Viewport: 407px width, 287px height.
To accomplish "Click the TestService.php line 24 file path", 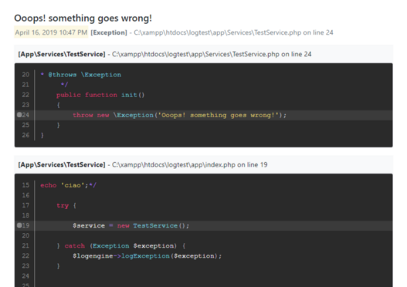I will click(233, 32).
